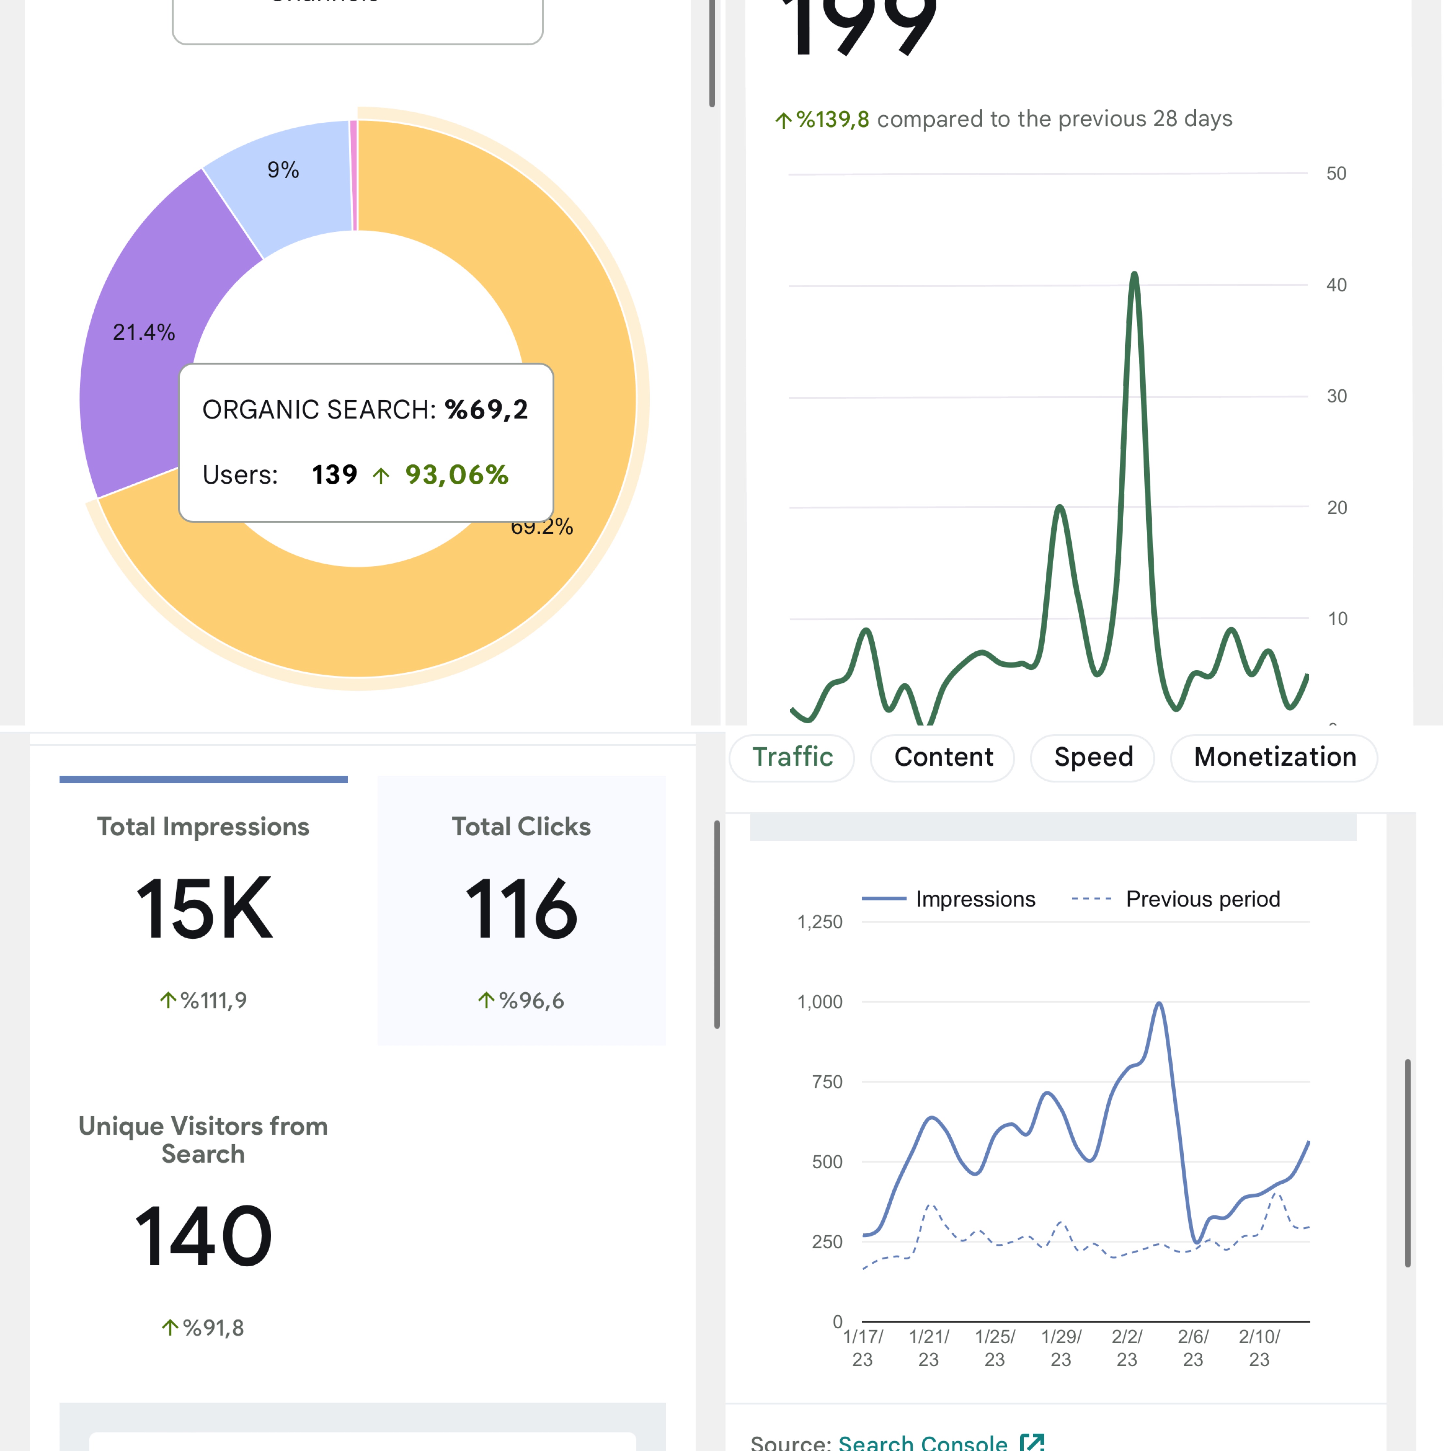Click the thin pink donut segment
The image size is (1451, 1451).
pyautogui.click(x=354, y=176)
